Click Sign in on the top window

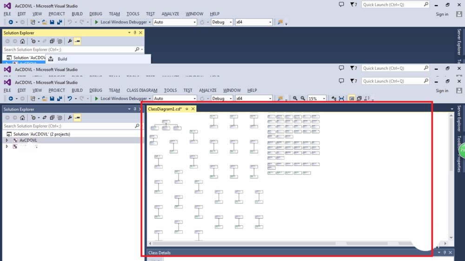(x=442, y=14)
